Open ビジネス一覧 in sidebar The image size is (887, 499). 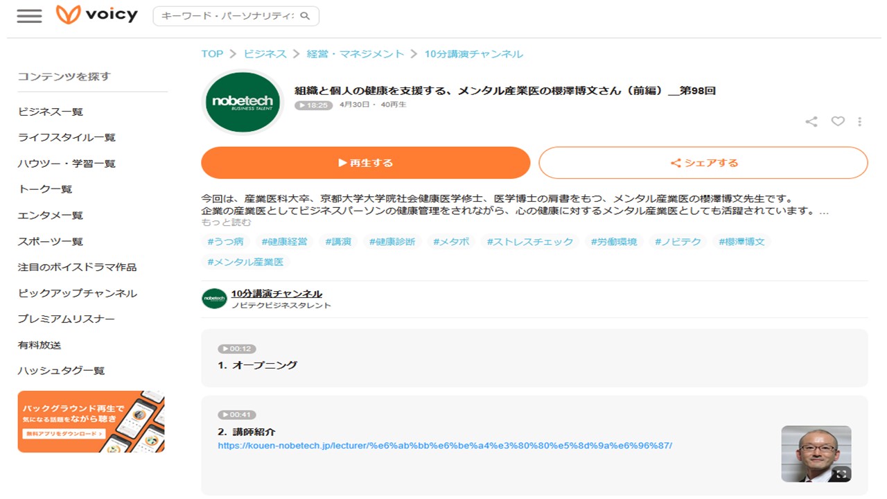(51, 112)
